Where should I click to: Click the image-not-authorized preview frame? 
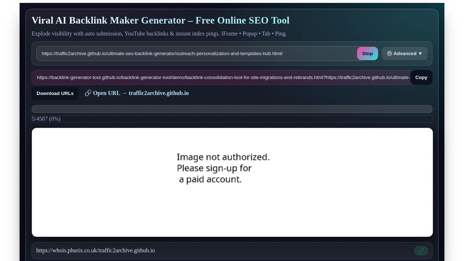tap(232, 182)
